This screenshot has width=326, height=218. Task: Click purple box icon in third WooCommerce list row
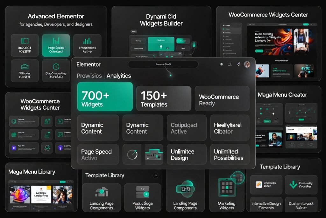pos(14,148)
